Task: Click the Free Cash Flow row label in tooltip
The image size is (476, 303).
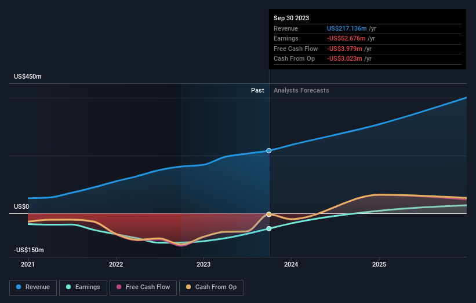Action: pyautogui.click(x=296, y=49)
